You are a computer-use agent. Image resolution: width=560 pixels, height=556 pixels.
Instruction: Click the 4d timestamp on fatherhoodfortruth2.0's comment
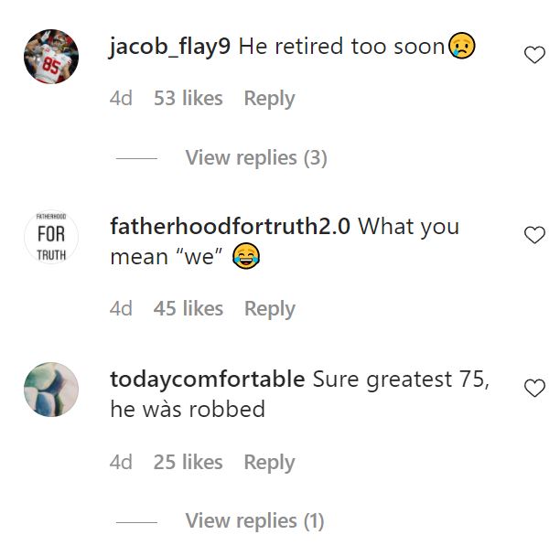pos(121,309)
